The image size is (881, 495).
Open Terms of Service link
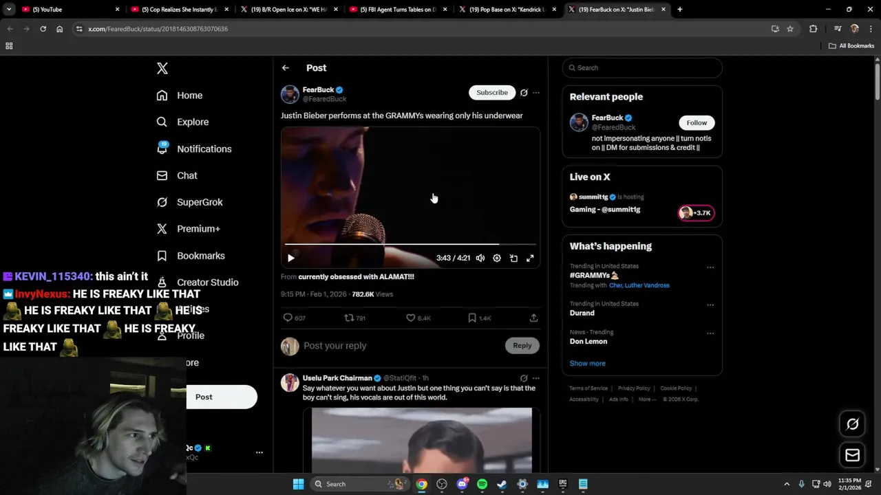point(588,388)
